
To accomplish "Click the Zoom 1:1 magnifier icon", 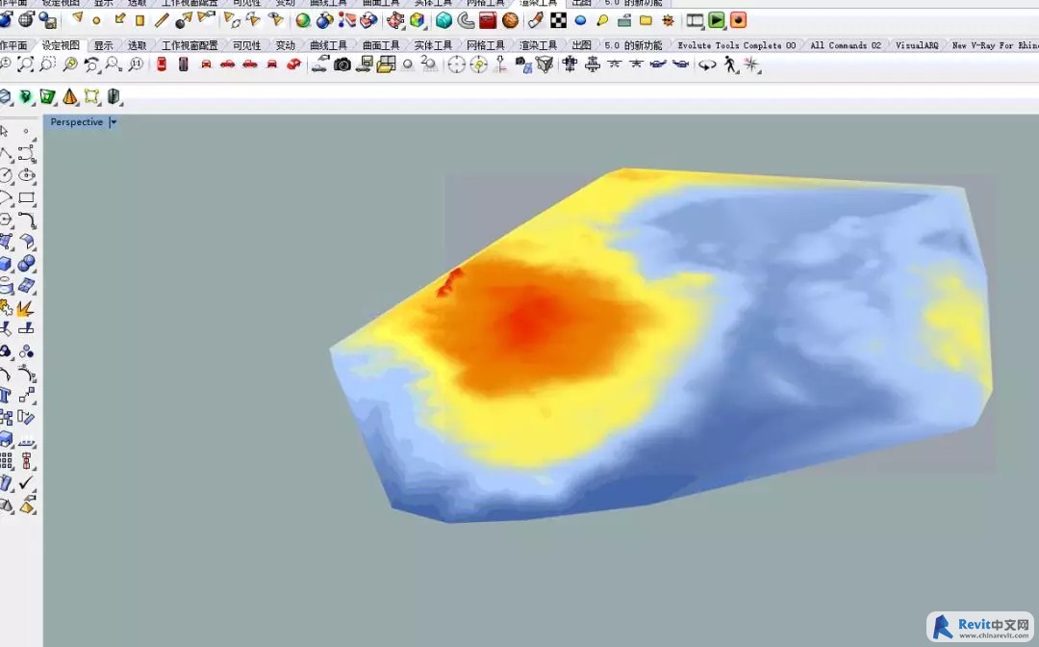I will 136,65.
